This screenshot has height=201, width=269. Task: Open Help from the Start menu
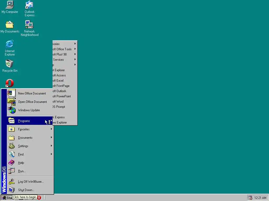click(x=30, y=163)
